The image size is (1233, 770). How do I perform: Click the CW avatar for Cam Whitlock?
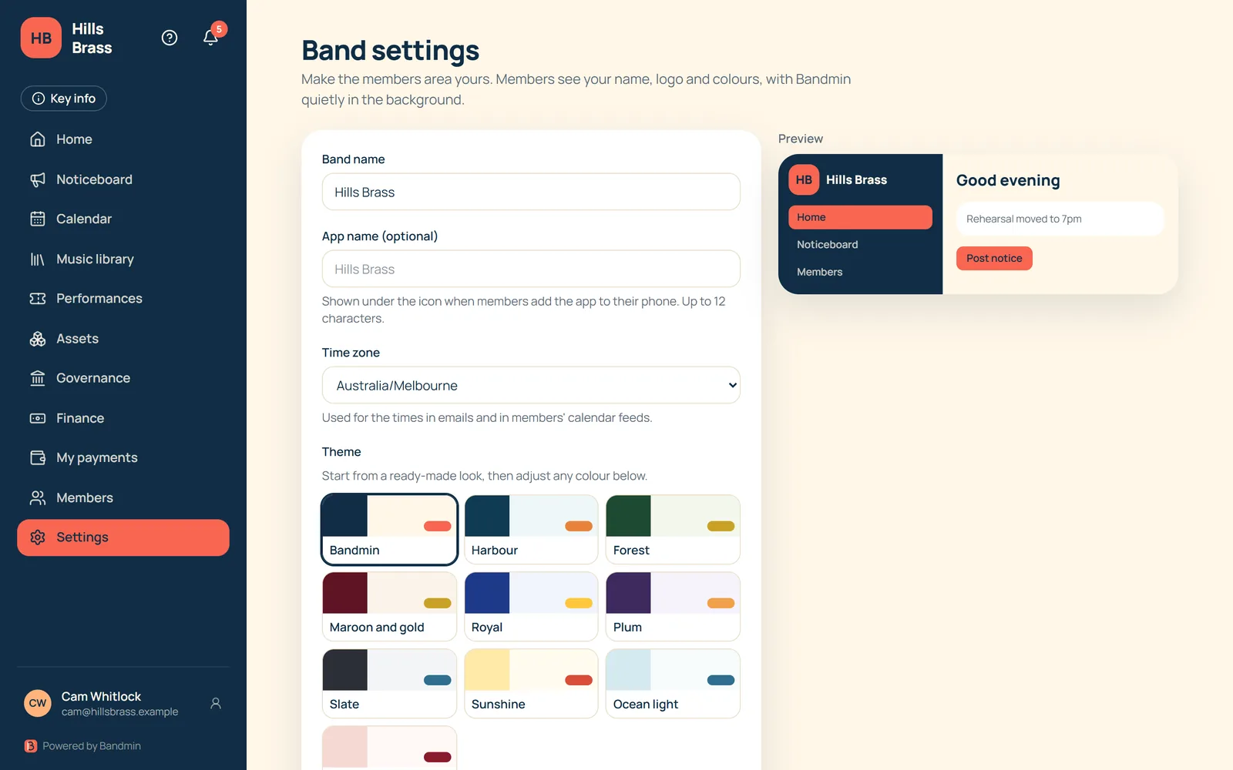[x=38, y=703]
